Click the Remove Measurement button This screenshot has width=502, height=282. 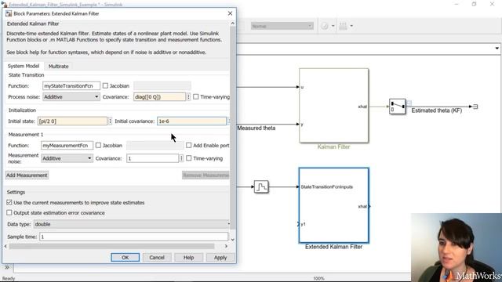[x=206, y=175]
